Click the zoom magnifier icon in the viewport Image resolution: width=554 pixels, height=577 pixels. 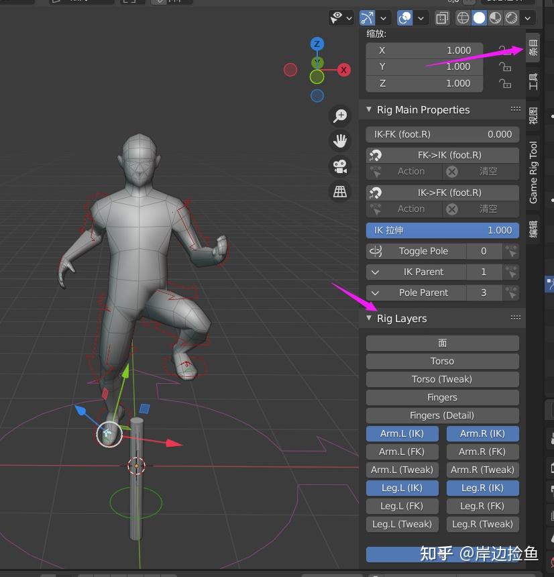[340, 115]
